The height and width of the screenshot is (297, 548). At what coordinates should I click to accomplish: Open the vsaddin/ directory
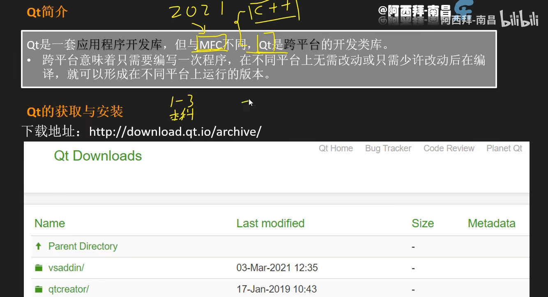[x=66, y=268]
